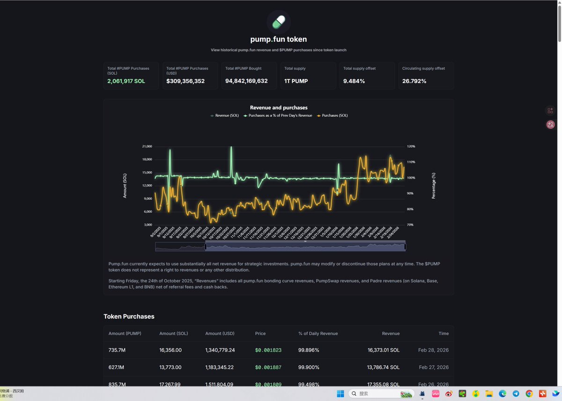The width and height of the screenshot is (562, 401).
Task: Click the 1T PUMP total supply value
Action: click(x=296, y=81)
